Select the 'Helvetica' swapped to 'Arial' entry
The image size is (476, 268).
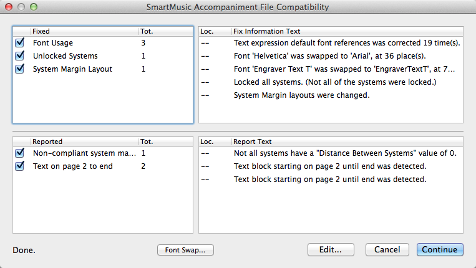(x=331, y=56)
